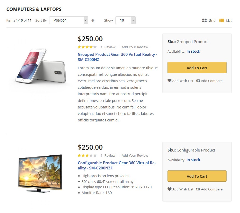This screenshot has width=240, height=213.
Task: Click Add Your Review for Configurable Product
Action: click(x=135, y=155)
